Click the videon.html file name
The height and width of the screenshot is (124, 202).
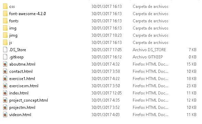(x=20, y=115)
